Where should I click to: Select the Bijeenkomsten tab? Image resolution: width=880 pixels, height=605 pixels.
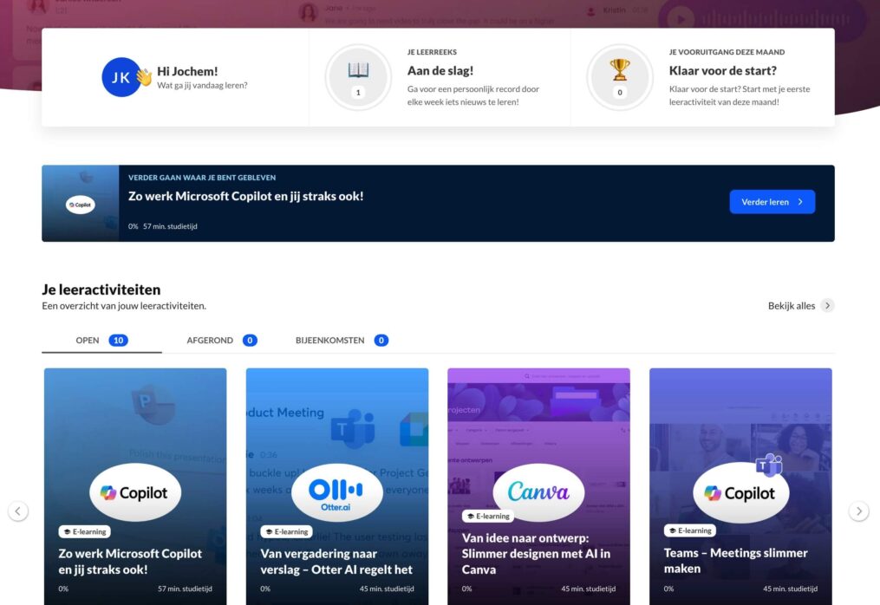pos(341,341)
